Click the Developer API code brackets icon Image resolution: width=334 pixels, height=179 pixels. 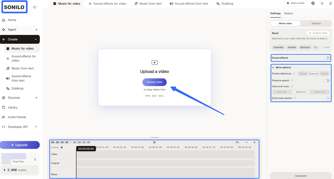pyautogui.click(x=4, y=127)
